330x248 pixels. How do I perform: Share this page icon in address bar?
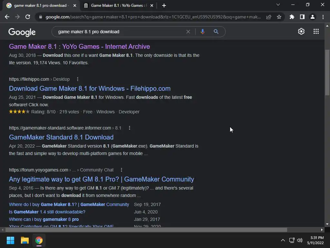pos(269,17)
